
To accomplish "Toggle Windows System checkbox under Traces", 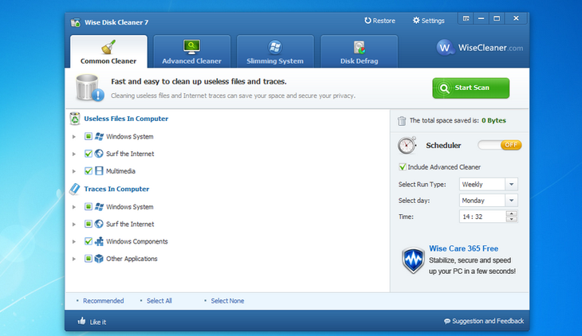I will pyautogui.click(x=88, y=206).
